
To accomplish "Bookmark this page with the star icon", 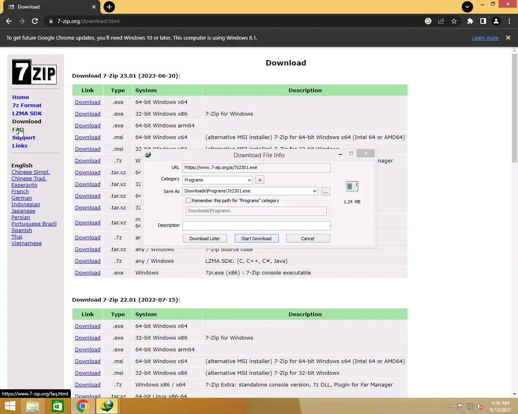I will pyautogui.click(x=454, y=21).
